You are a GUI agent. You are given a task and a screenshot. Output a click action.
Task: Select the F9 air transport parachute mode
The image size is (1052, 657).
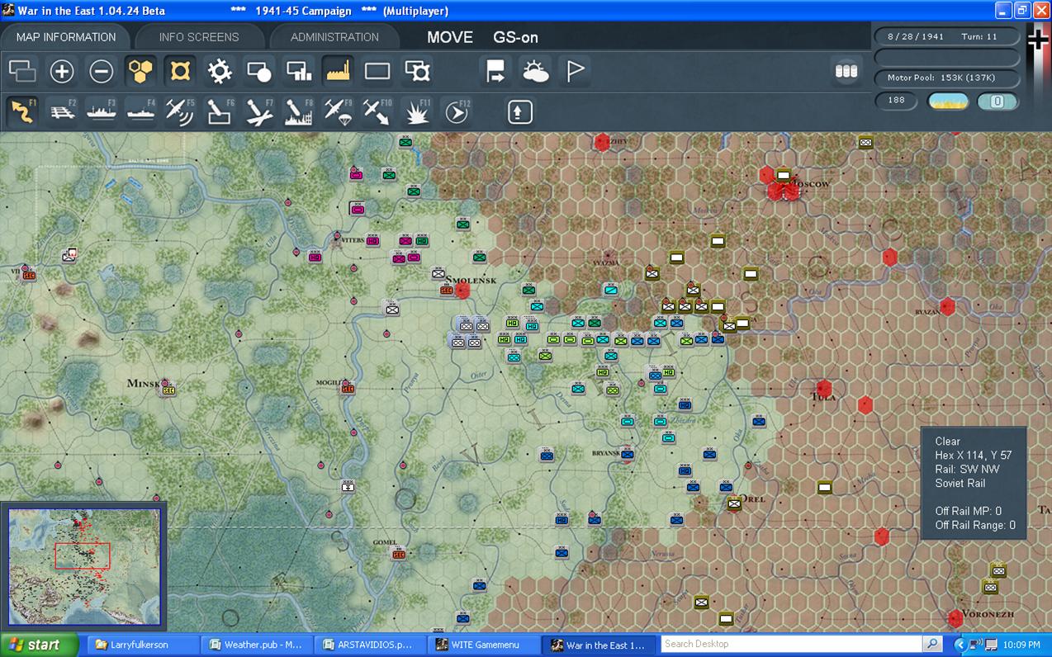[x=338, y=111]
